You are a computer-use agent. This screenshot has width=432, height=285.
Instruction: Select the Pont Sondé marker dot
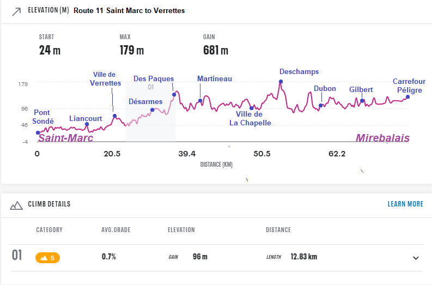[38, 132]
